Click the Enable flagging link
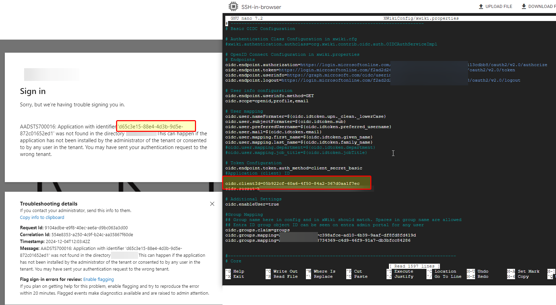Screen dimensions: 556x305 click(x=99, y=280)
